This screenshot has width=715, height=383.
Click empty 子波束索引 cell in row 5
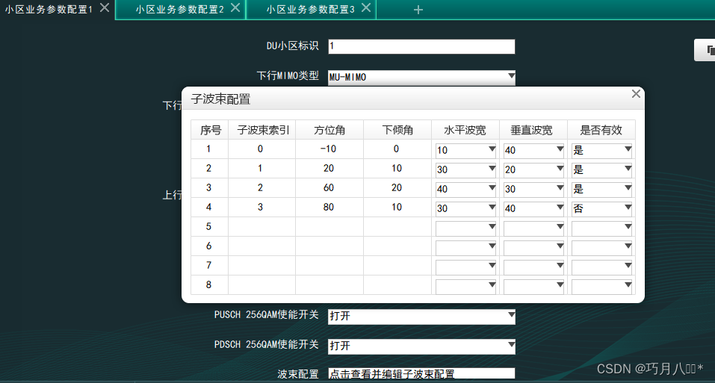coord(261,226)
